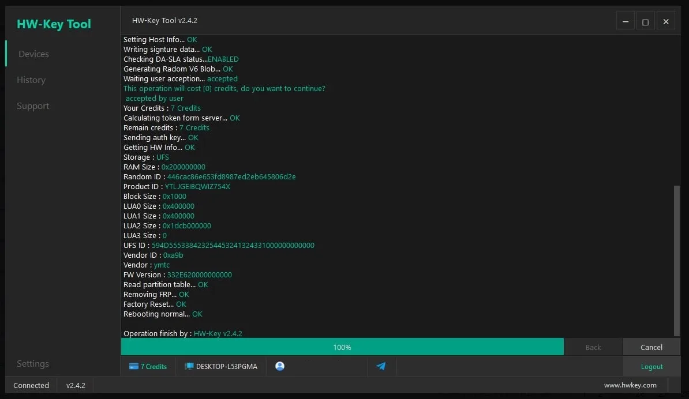The height and width of the screenshot is (399, 689).
Task: Click the v2.4.2 status bar entry
Action: (x=76, y=385)
